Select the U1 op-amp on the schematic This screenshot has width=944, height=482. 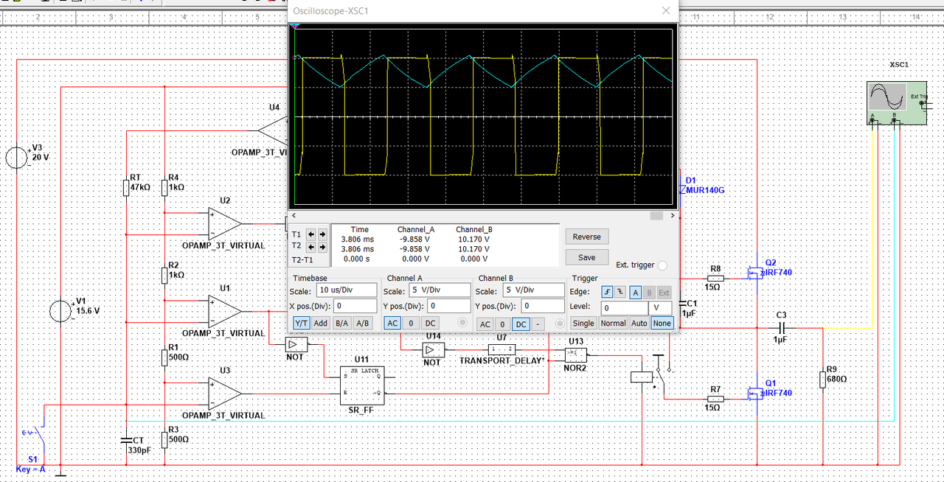226,311
